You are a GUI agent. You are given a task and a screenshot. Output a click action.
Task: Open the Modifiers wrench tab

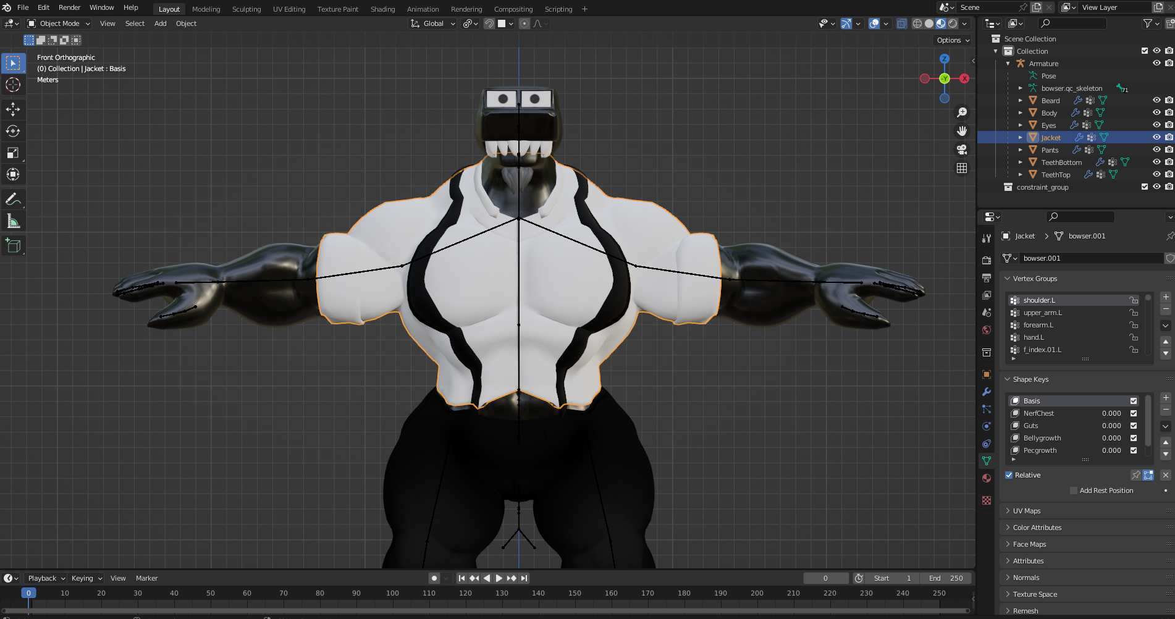coord(987,392)
